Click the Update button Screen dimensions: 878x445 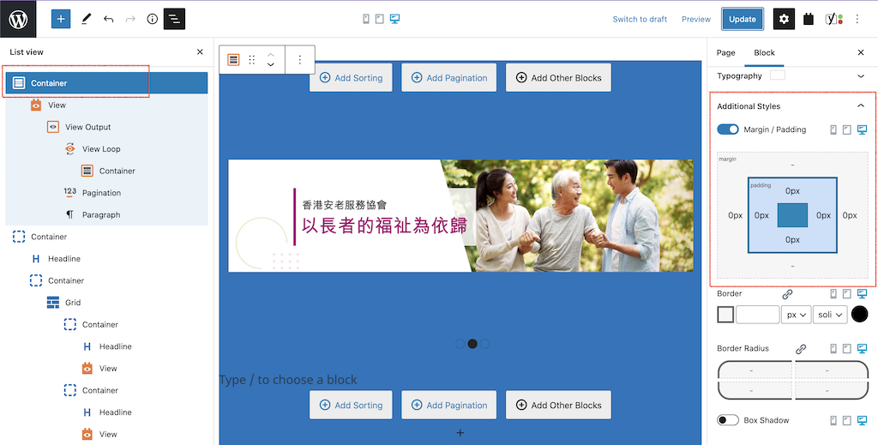pos(743,19)
